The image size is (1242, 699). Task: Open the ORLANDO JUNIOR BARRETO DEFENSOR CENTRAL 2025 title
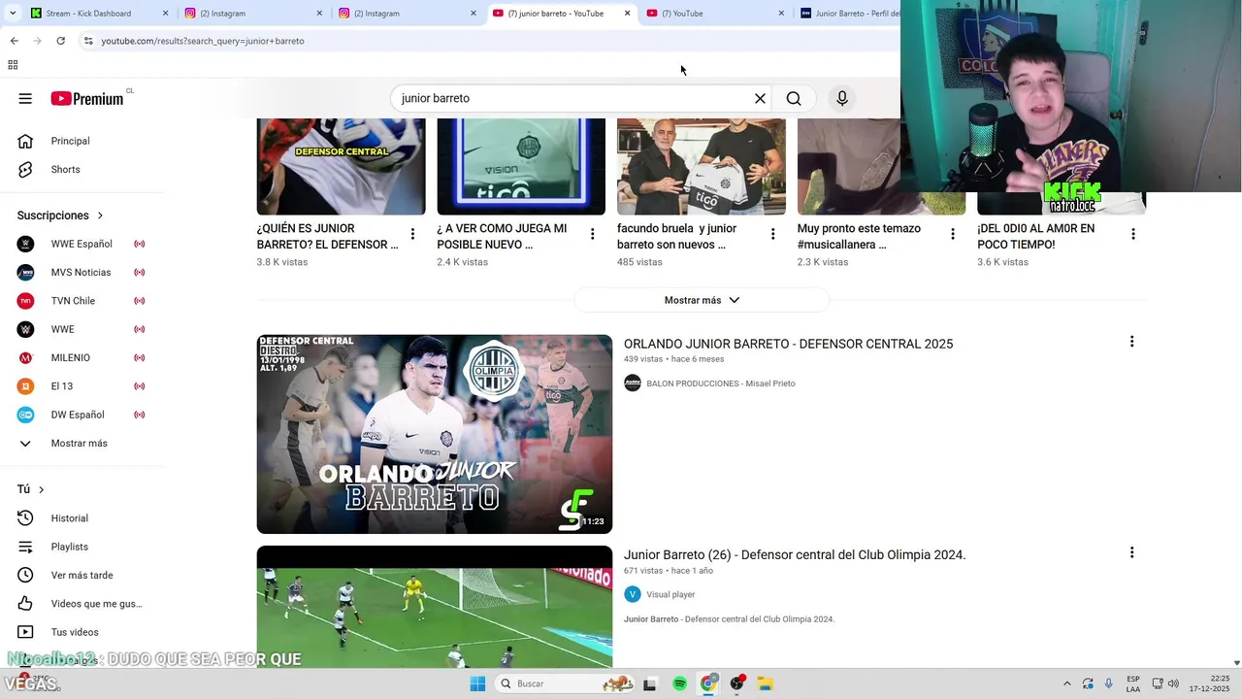point(788,344)
